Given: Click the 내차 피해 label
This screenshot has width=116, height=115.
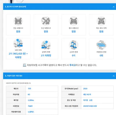Looking at the screenshot, I should (18, 50).
